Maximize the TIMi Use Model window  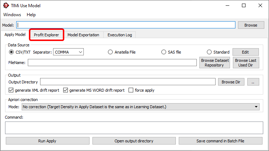coord(244,5)
